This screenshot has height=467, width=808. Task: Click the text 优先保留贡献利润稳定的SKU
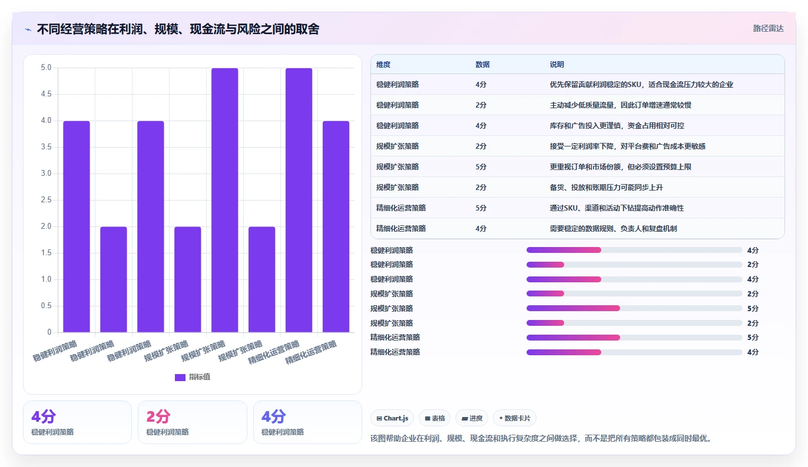click(594, 85)
